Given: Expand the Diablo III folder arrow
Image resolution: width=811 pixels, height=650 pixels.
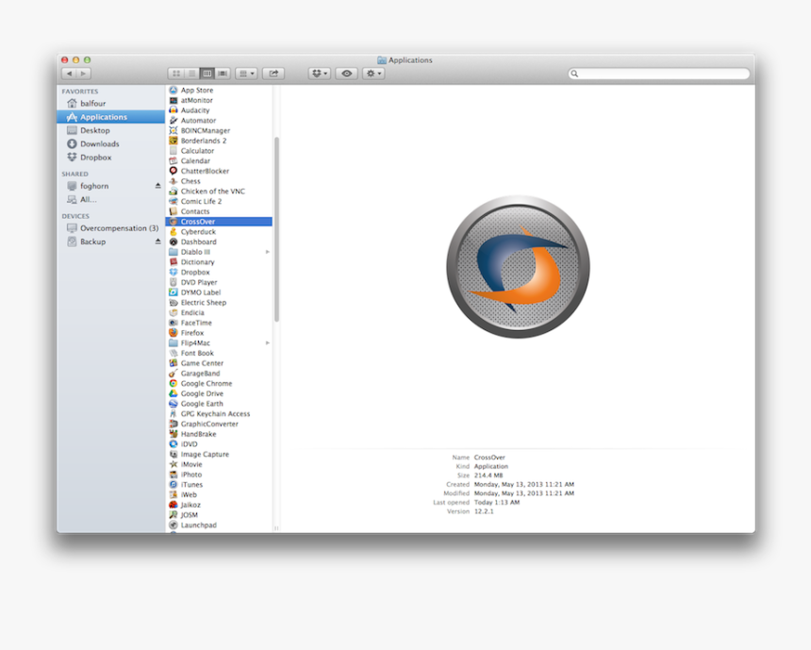Looking at the screenshot, I should [268, 252].
